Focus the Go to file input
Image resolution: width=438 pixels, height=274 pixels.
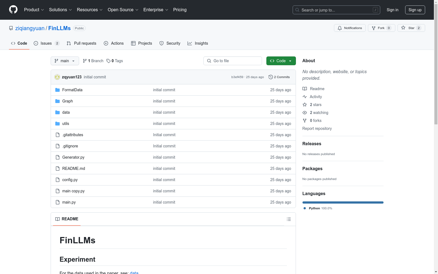click(233, 61)
